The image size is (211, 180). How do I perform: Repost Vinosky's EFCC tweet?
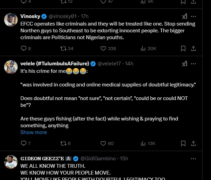coord(63,48)
